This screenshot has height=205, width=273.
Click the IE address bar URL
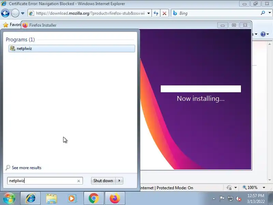tap(90, 13)
